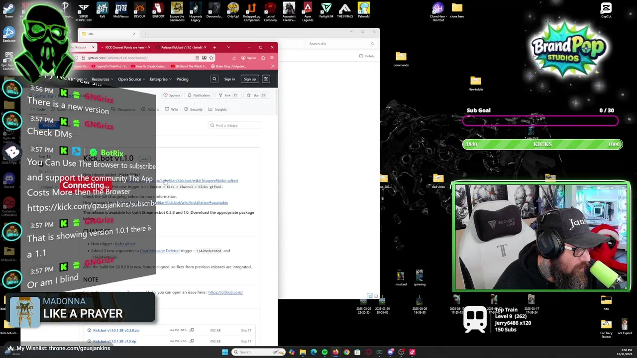Focus the Find a release field
Viewport: 637px width, 358px height.
pyautogui.click(x=234, y=125)
